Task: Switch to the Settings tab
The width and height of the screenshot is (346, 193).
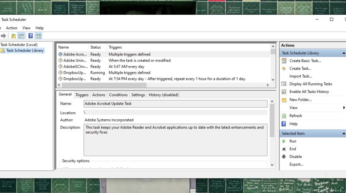Action: [138, 95]
